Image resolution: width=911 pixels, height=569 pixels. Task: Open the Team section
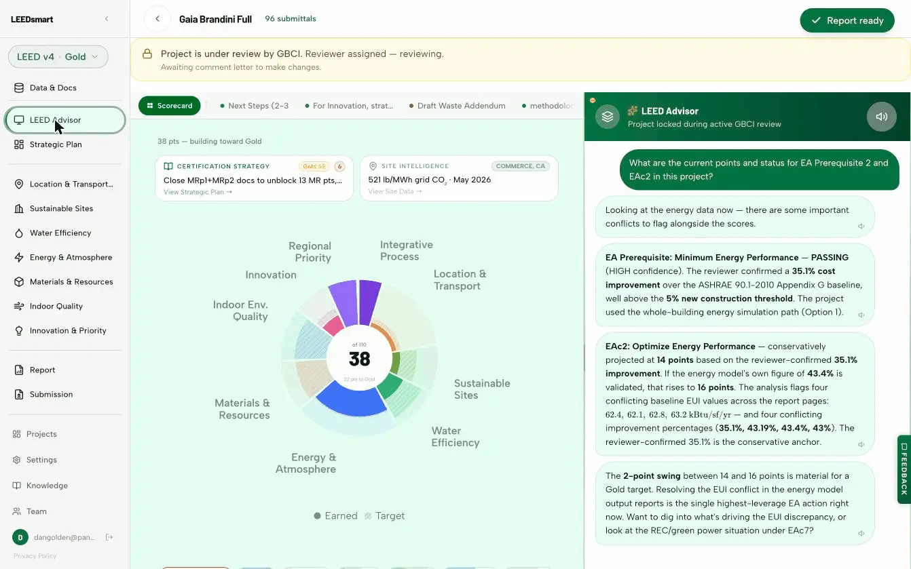[37, 511]
